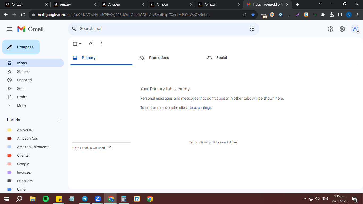Click the address bar URL
This screenshot has height=204, width=363.
point(124,15)
